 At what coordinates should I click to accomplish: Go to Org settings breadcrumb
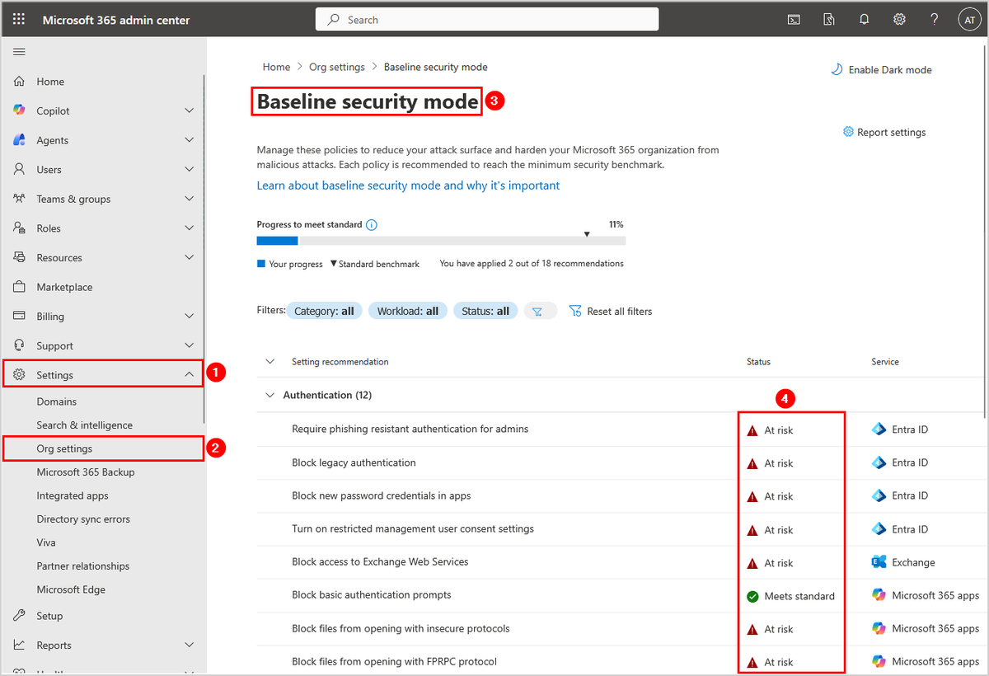(x=337, y=67)
